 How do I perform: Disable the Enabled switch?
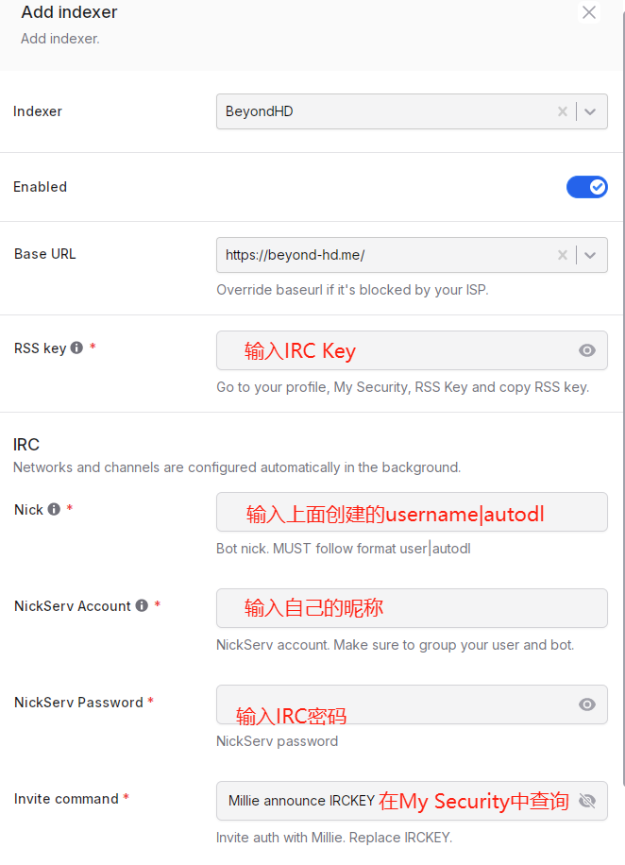coord(586,187)
